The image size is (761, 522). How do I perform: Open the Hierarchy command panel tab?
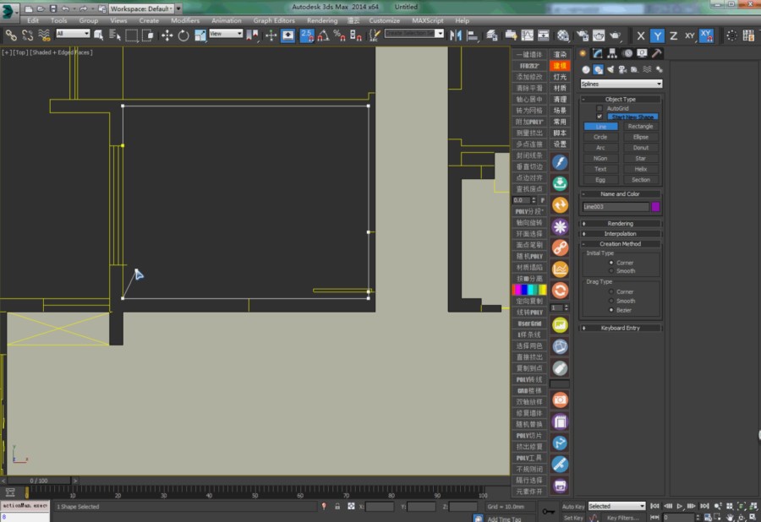[x=613, y=53]
